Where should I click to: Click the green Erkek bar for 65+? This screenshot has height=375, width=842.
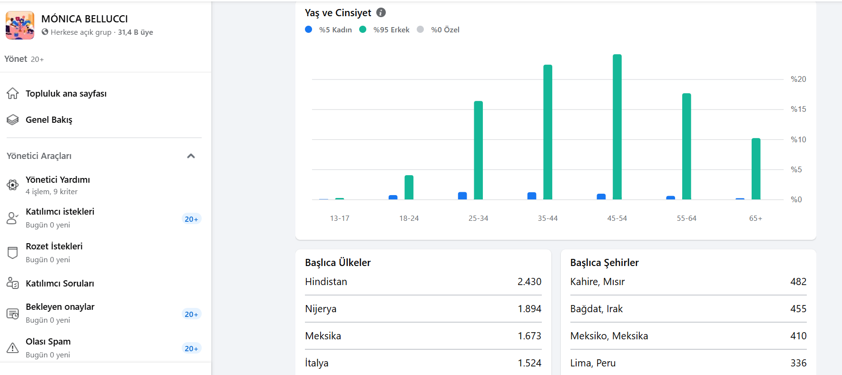tap(756, 168)
